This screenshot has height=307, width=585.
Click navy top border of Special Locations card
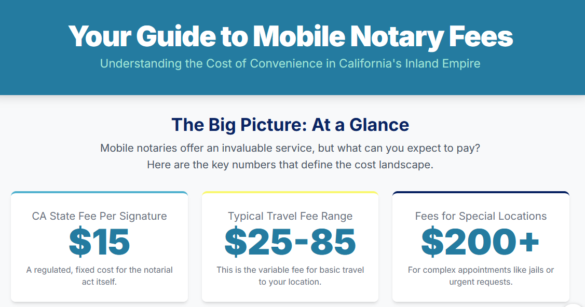(x=481, y=192)
